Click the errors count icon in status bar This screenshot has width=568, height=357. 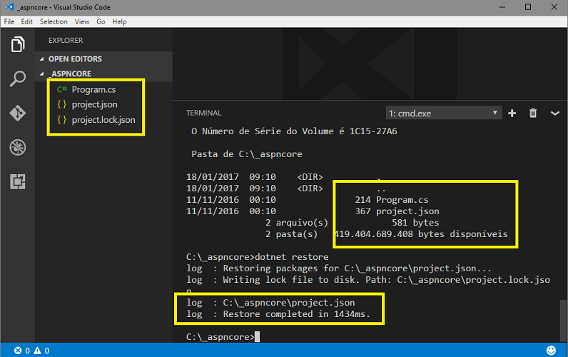18,351
